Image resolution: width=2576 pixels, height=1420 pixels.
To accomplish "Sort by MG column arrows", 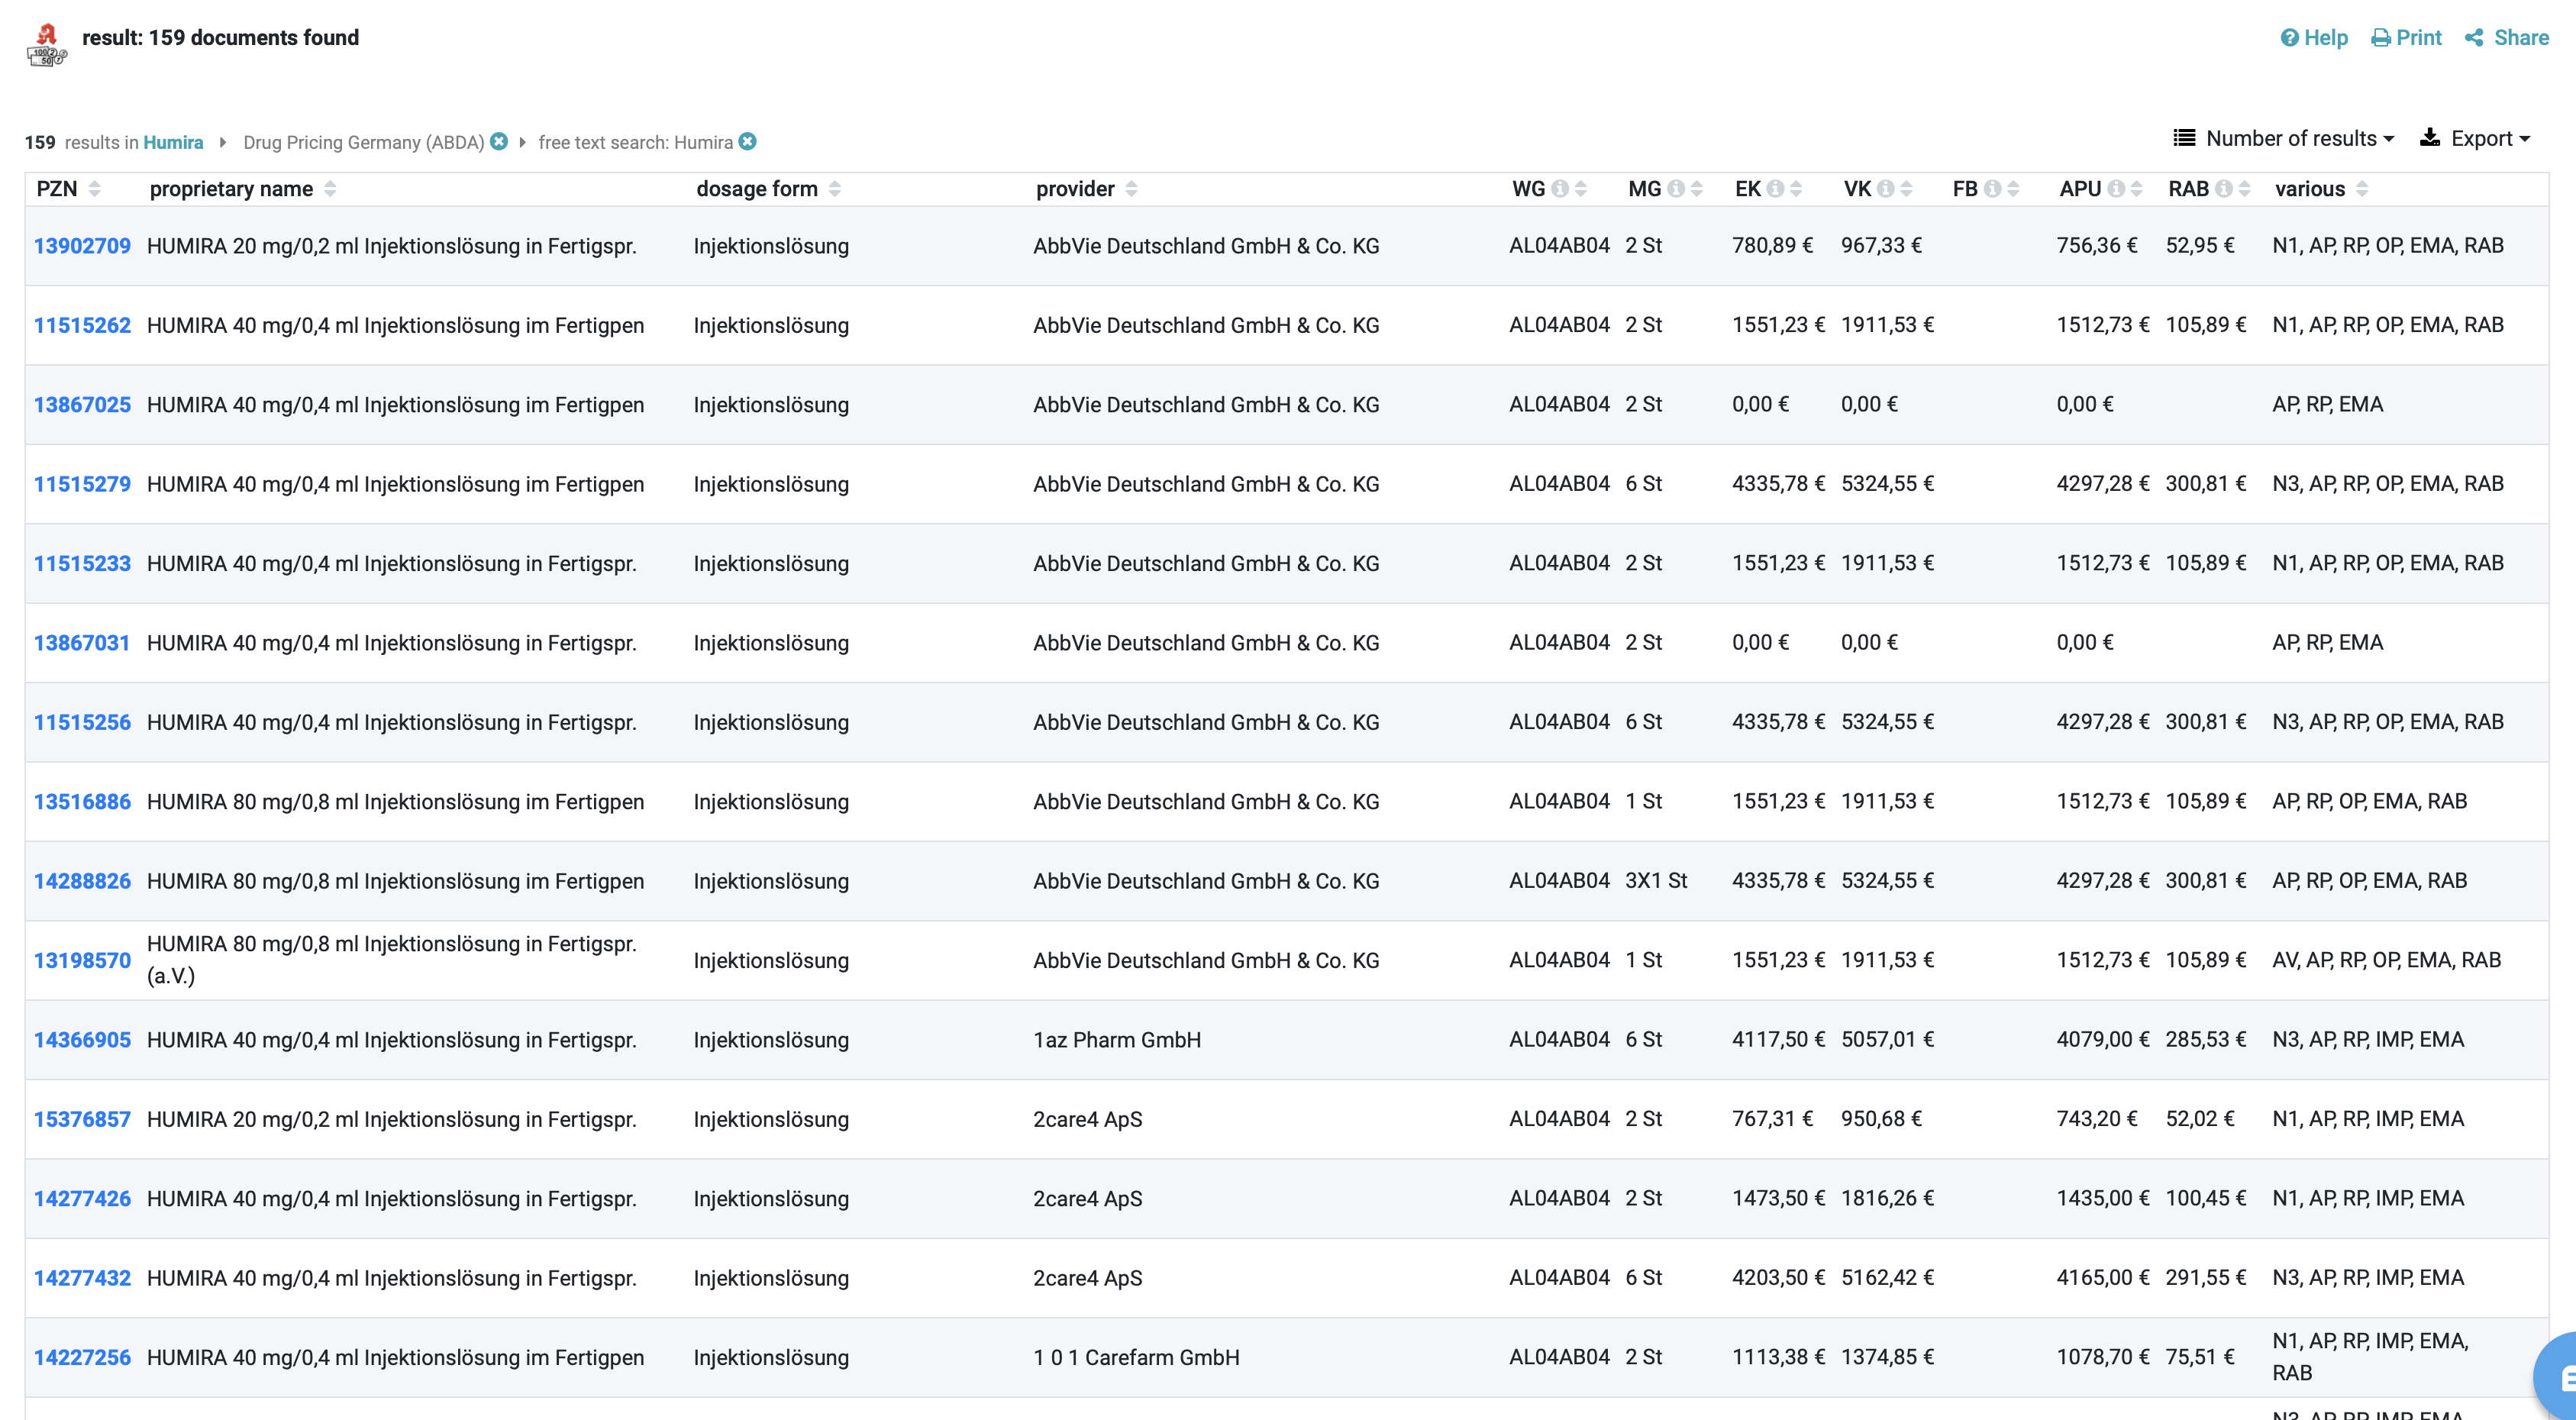I will pos(1697,189).
